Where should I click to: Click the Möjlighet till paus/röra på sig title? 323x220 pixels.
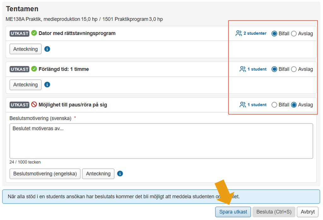(x=73, y=105)
